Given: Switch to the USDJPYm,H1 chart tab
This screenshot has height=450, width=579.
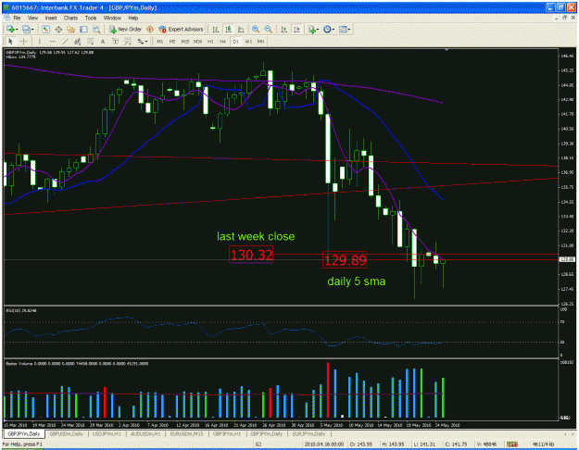Looking at the screenshot, I should pyautogui.click(x=107, y=433).
